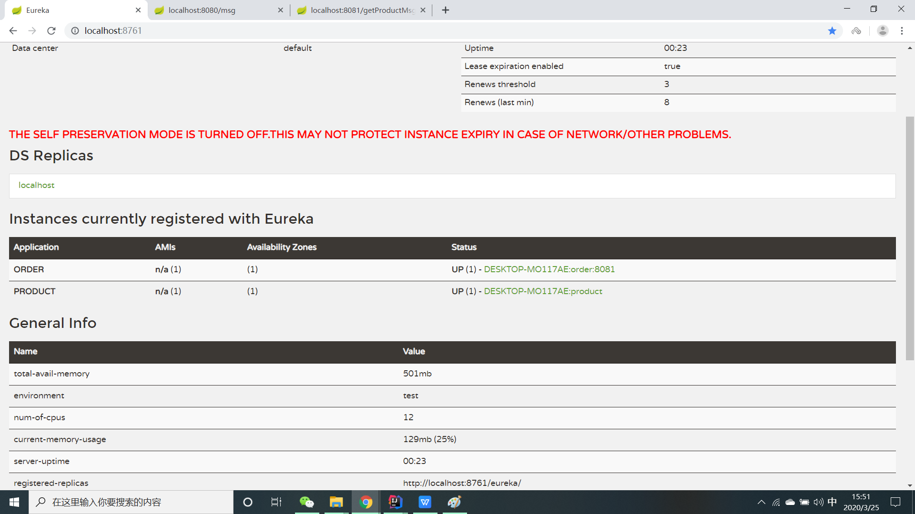915x514 pixels.
Task: Click the environment value test
Action: click(410, 395)
